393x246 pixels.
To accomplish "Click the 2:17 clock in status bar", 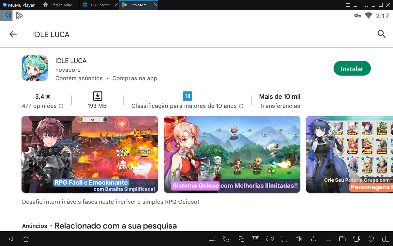I will click(382, 16).
